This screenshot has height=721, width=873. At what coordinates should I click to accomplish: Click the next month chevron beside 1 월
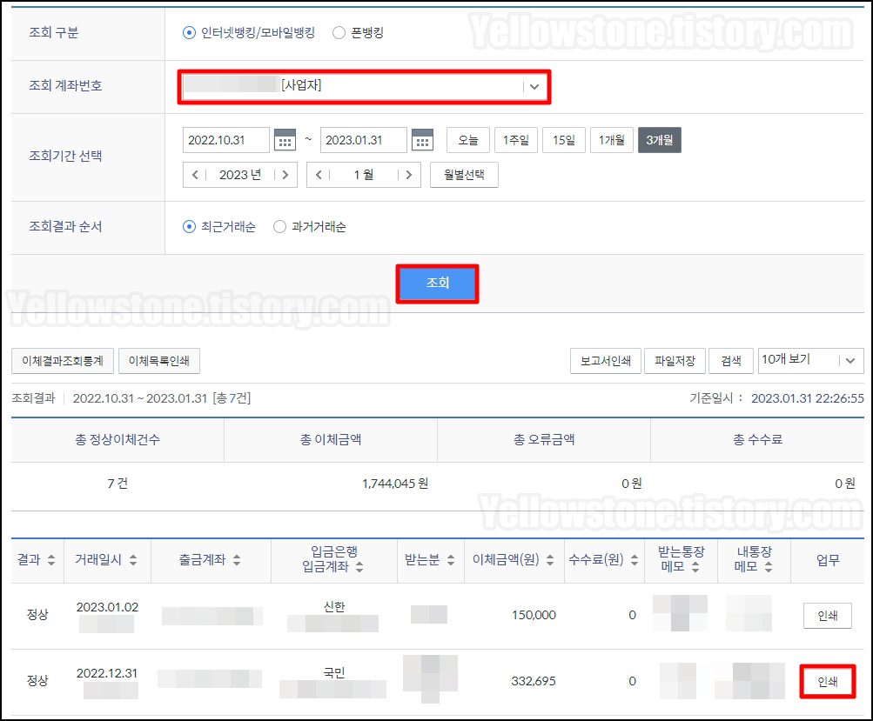408,174
